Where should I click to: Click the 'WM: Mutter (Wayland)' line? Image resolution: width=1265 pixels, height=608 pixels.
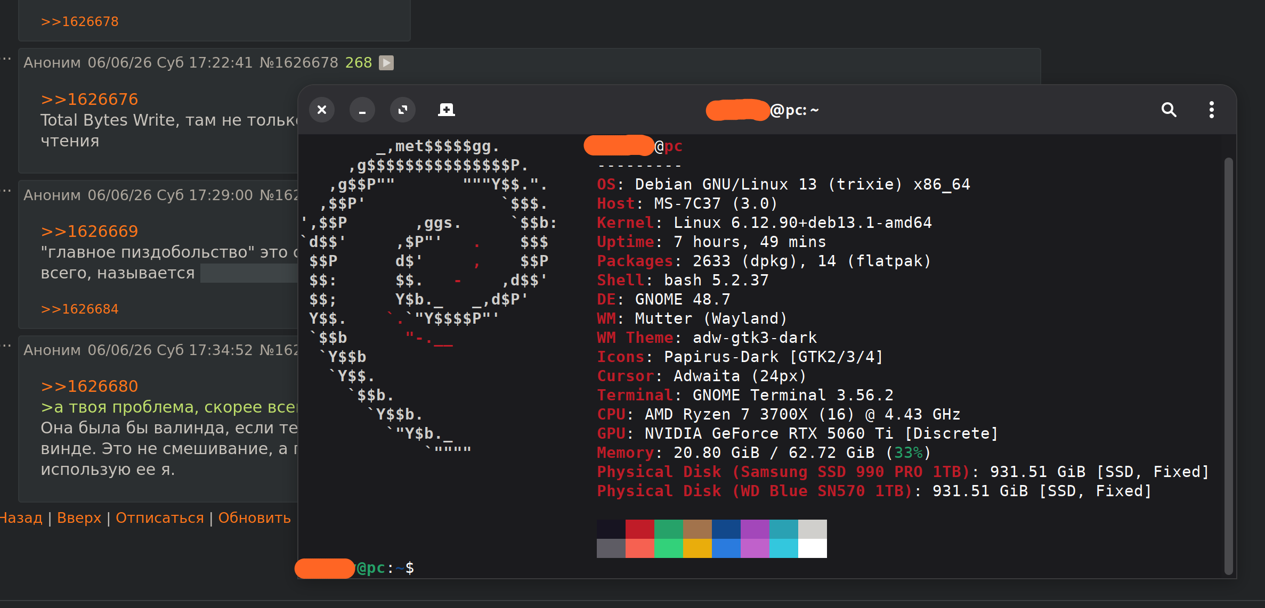pyautogui.click(x=692, y=319)
